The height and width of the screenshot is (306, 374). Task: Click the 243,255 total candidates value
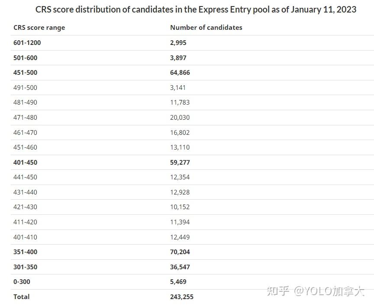point(182,297)
